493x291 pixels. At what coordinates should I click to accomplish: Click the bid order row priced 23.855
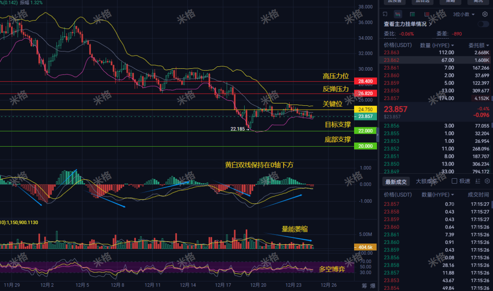click(x=436, y=134)
